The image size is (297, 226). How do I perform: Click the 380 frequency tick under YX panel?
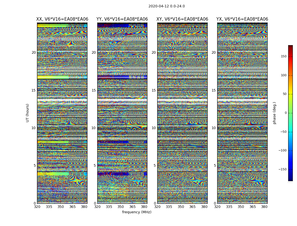(x=264, y=207)
